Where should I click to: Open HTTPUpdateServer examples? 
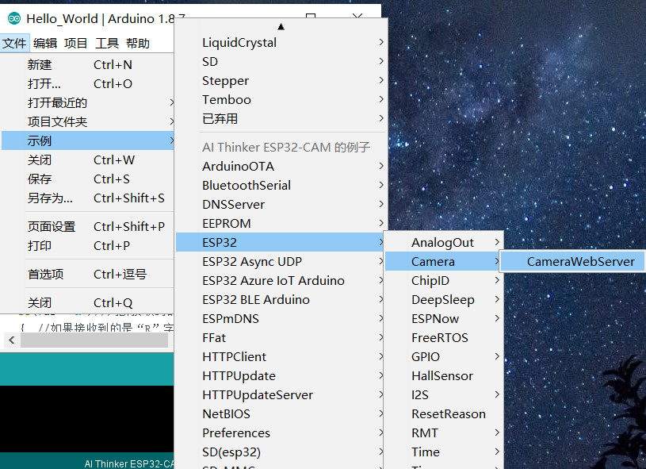[280, 394]
